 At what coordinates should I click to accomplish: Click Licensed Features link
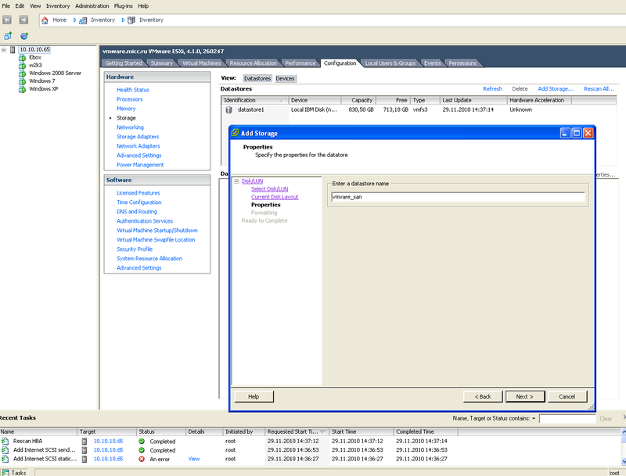coord(139,193)
